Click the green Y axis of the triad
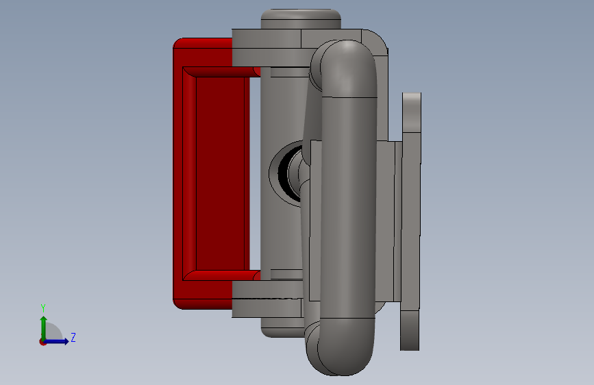Screen dimensions: 594x385 click(x=43, y=327)
